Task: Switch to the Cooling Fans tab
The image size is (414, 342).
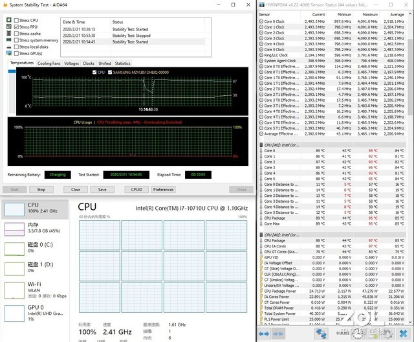Action: click(x=49, y=63)
